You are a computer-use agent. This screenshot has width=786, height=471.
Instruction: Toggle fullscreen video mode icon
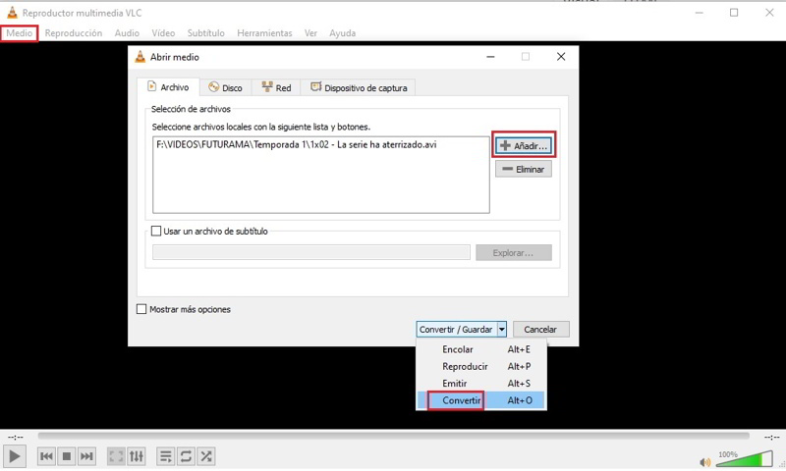coord(116,456)
